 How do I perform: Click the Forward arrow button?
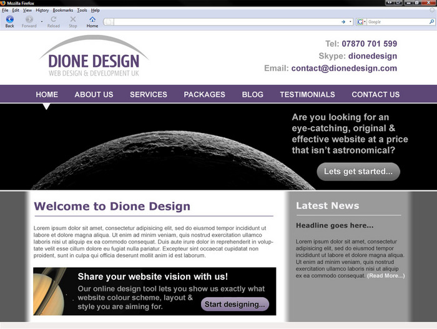(x=29, y=19)
